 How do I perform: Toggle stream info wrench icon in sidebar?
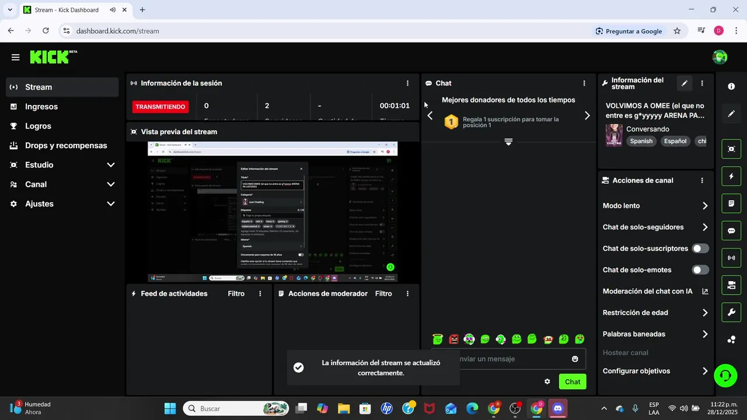click(731, 312)
